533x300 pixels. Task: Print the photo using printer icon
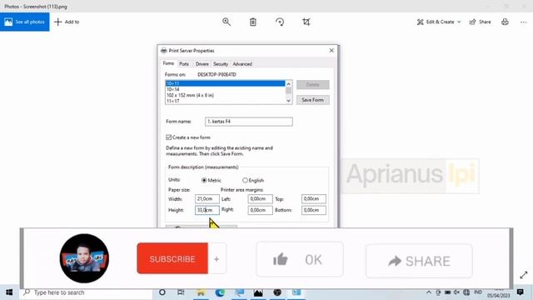505,22
